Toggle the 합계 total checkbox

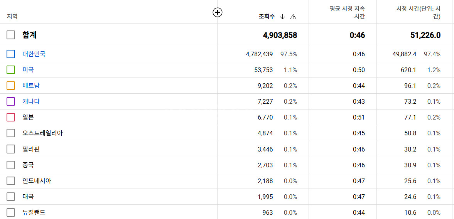pos(11,35)
